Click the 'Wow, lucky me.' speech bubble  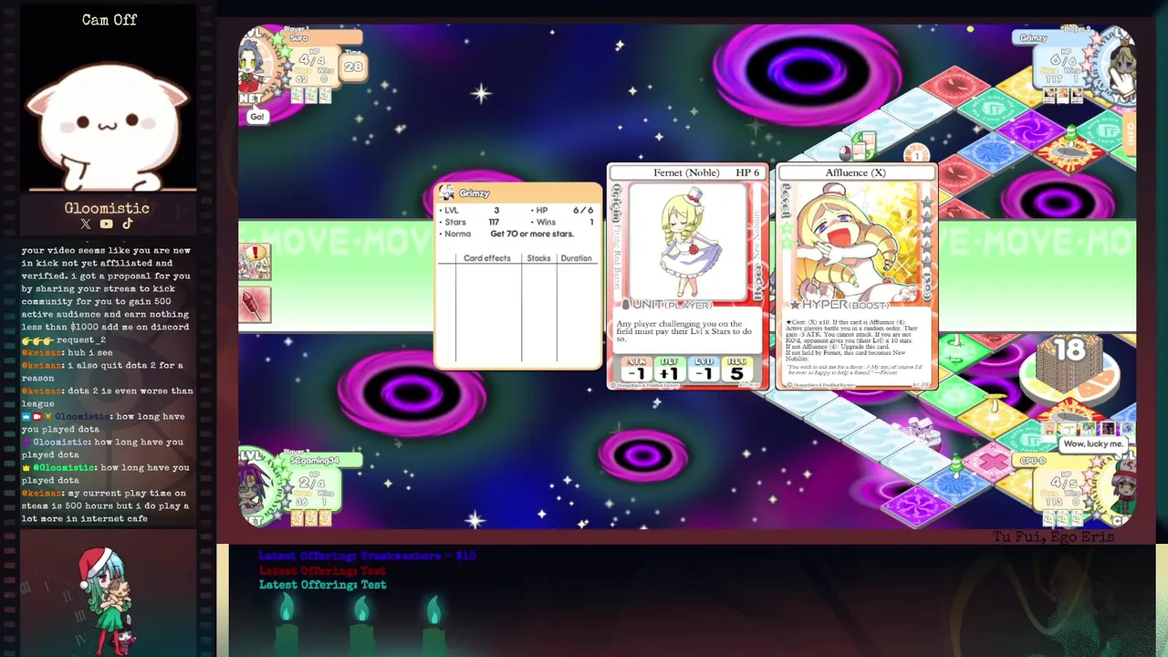(x=1093, y=444)
